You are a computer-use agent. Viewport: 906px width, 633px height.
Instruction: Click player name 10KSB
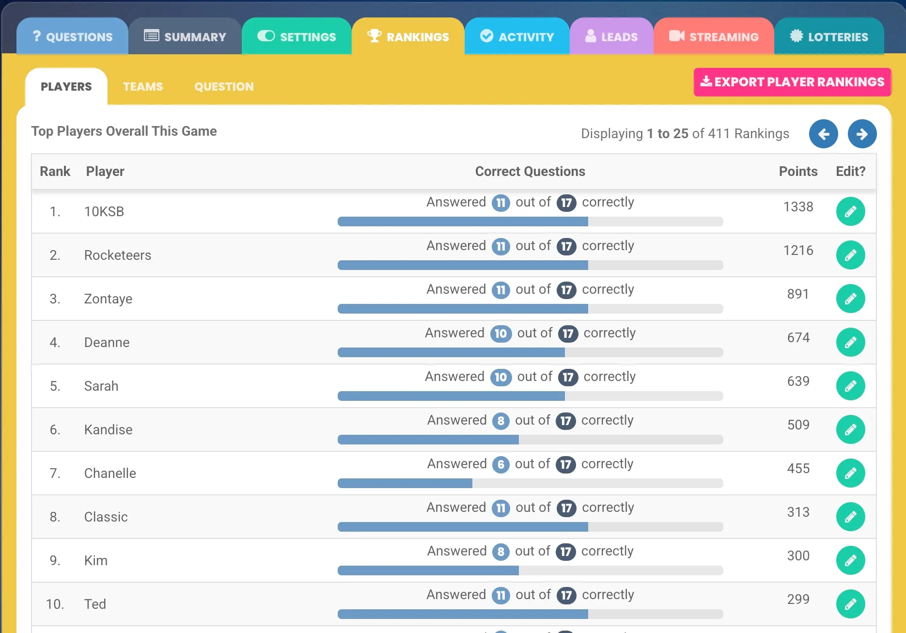104,211
